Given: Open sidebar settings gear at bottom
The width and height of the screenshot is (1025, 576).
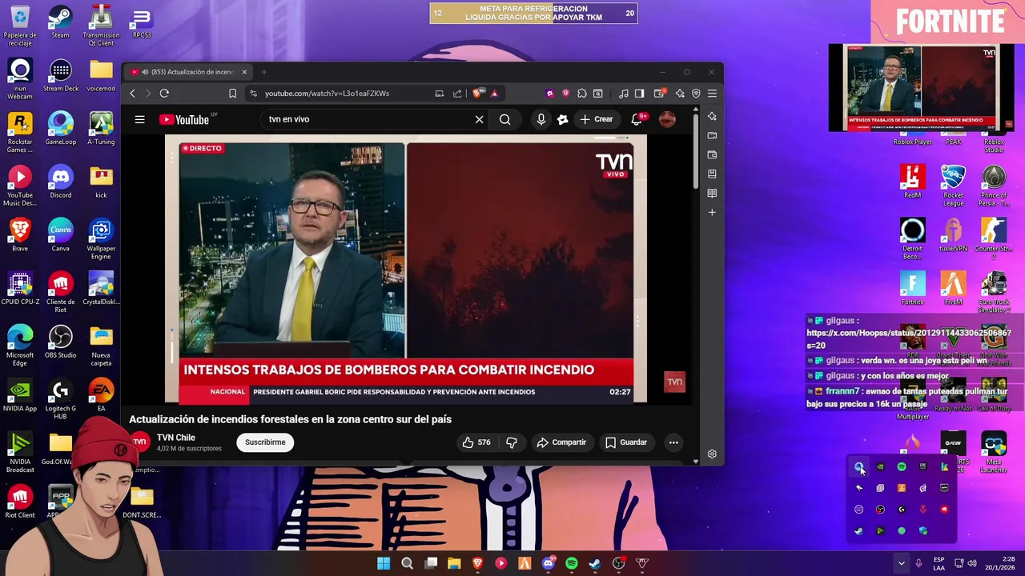Looking at the screenshot, I should [x=712, y=454].
